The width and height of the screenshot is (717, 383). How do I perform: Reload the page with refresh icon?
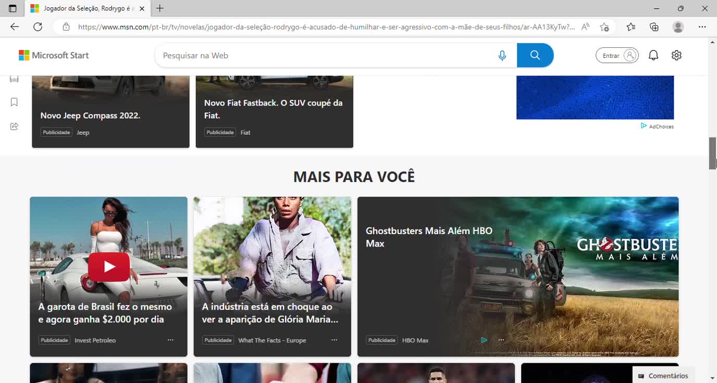38,27
